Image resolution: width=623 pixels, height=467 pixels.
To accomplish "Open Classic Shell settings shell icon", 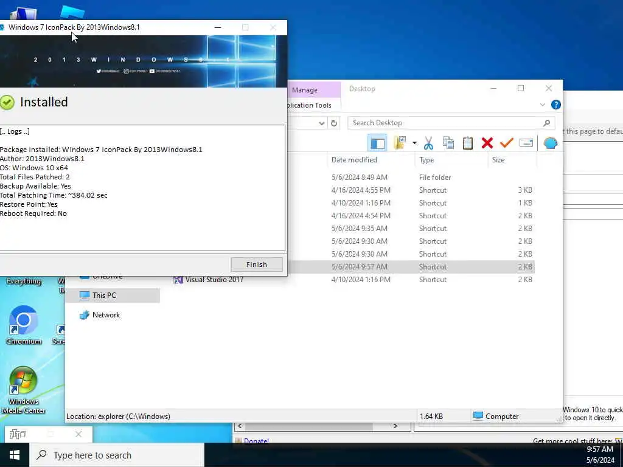I will click(550, 143).
